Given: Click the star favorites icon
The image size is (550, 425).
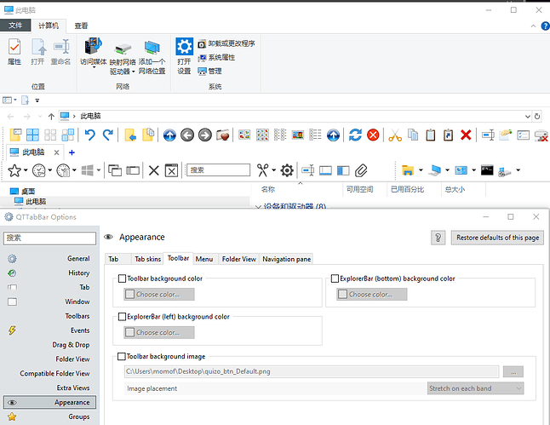Looking at the screenshot, I should click(15, 170).
